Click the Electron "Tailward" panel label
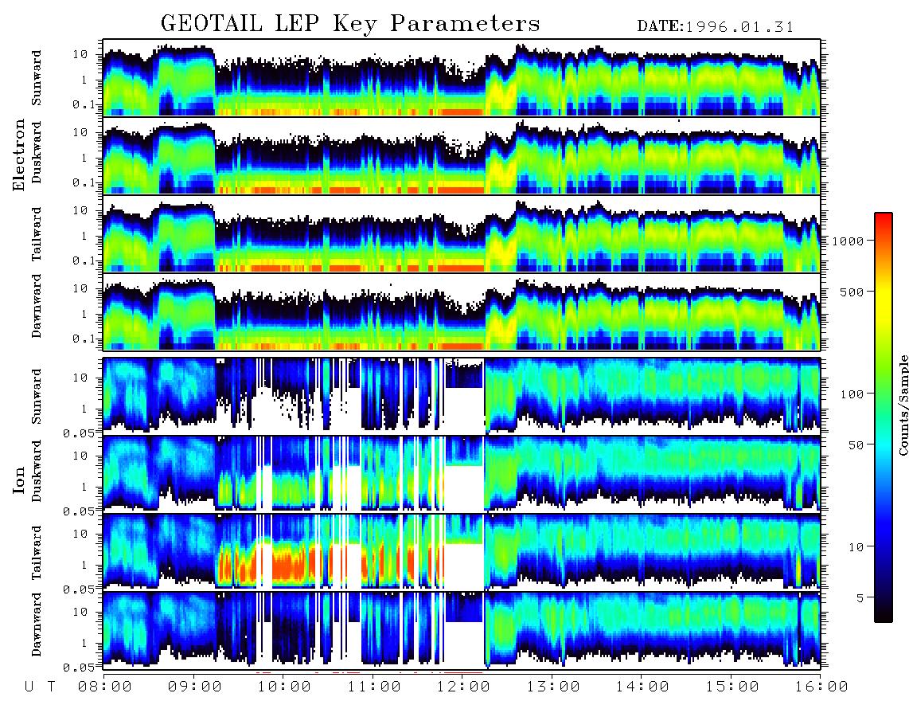This screenshot has height=701, width=909. coord(37,233)
